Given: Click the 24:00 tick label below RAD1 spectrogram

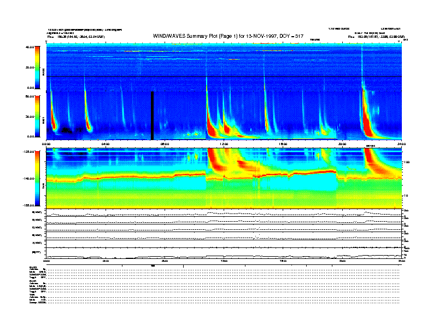Looking at the screenshot, I should pos(401,144).
